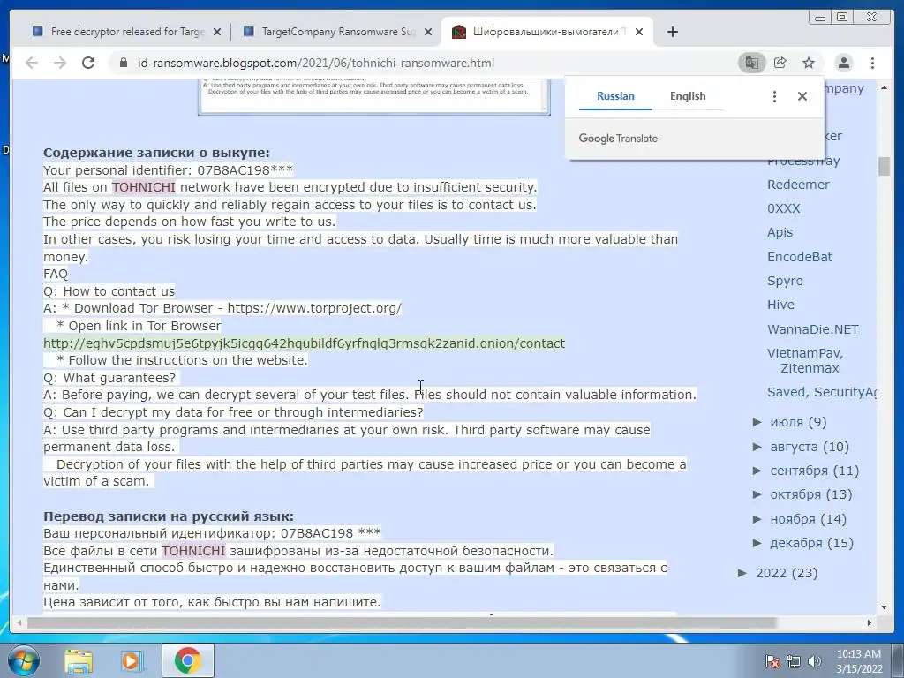The image size is (904, 678).
Task: Open the Spyro sidebar link
Action: 785,281
